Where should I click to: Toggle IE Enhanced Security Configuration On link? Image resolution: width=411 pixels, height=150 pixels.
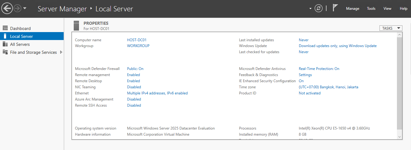tap(301, 81)
